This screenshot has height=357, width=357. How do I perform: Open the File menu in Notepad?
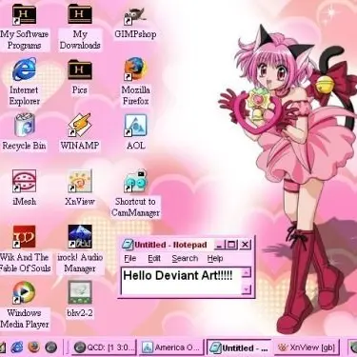pos(130,259)
